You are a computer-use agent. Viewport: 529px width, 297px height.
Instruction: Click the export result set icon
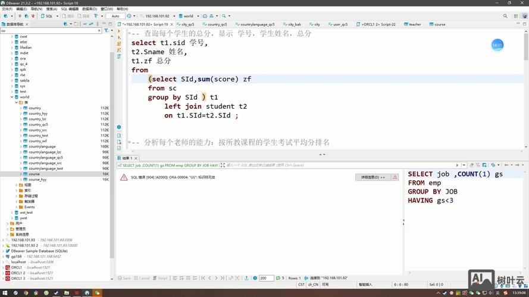(246, 278)
